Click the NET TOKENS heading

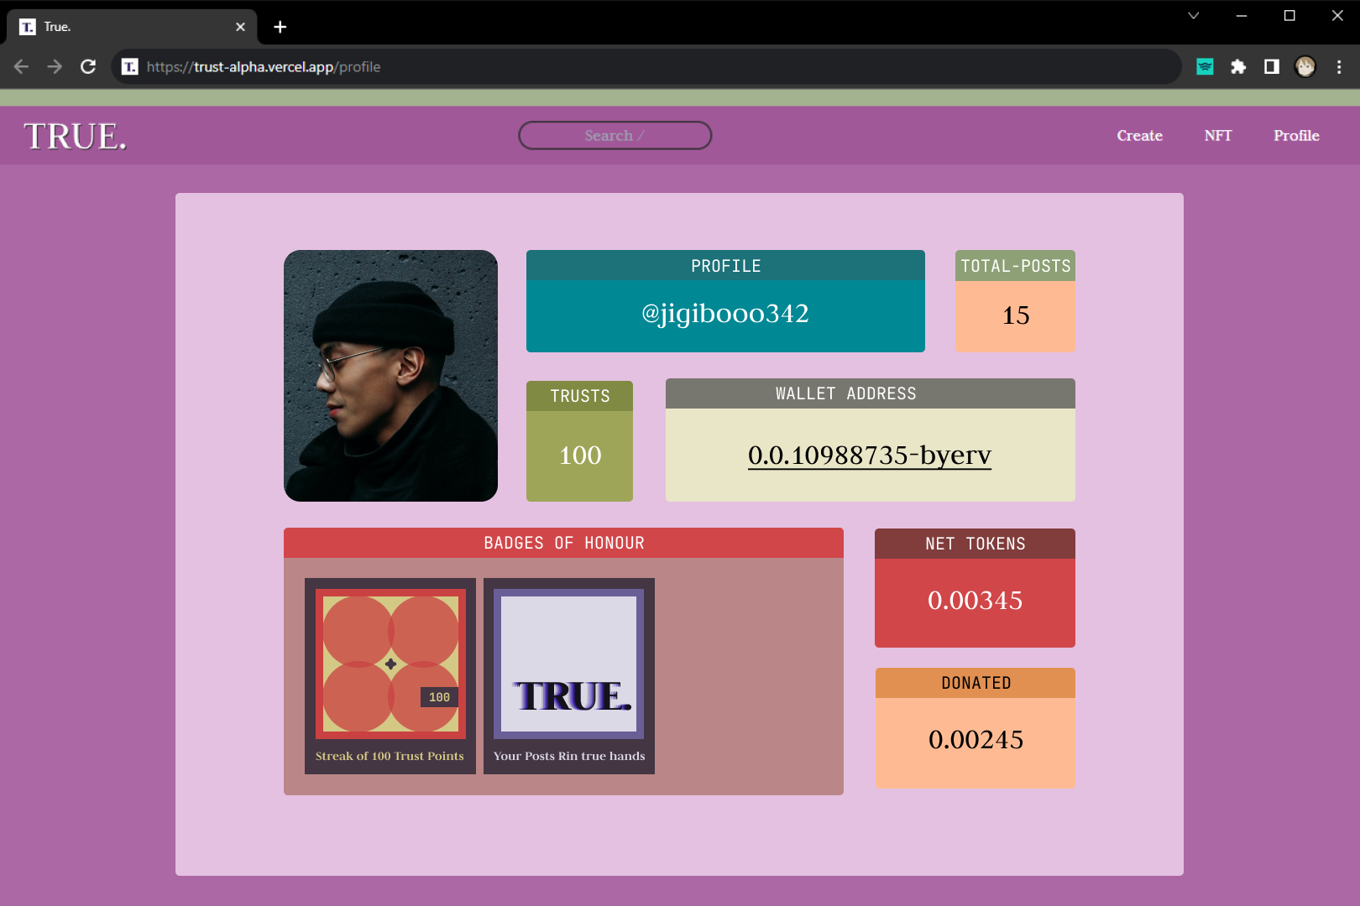[x=976, y=544]
